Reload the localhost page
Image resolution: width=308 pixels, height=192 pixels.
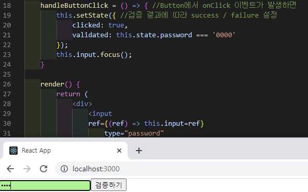point(44,169)
